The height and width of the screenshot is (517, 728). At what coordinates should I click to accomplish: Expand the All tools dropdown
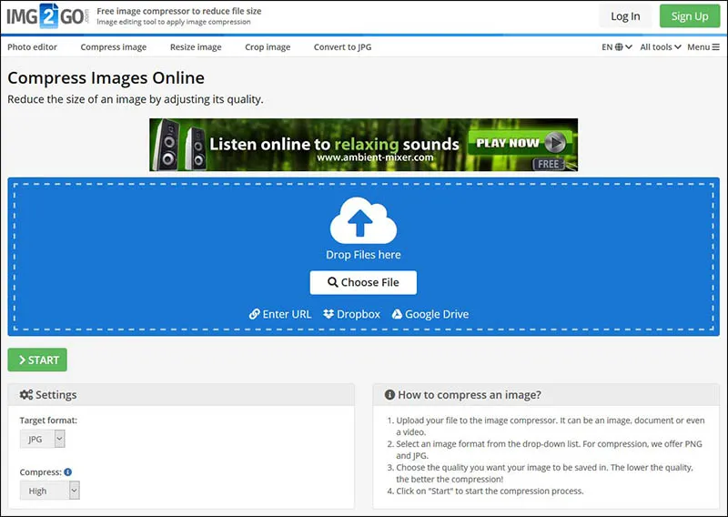pos(660,47)
